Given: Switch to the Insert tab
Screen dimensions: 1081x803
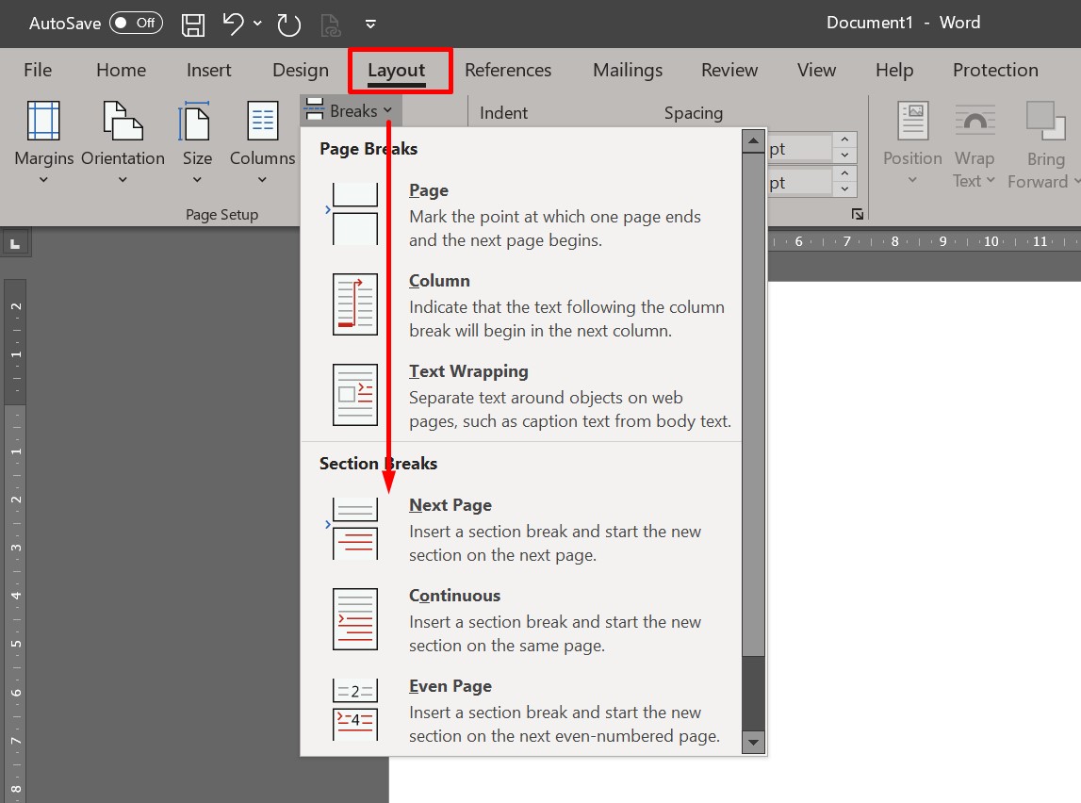Looking at the screenshot, I should [209, 70].
